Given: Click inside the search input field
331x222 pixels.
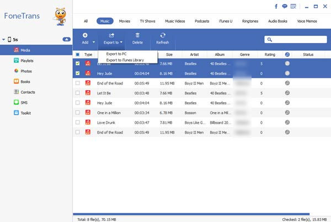Looking at the screenshot, I should 296,40.
